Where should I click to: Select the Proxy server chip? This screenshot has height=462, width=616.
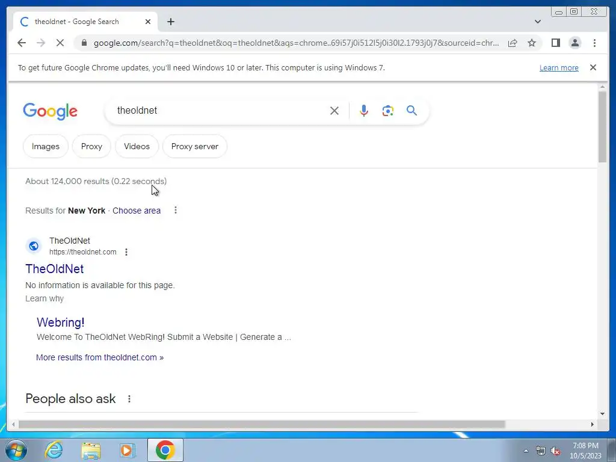click(195, 147)
